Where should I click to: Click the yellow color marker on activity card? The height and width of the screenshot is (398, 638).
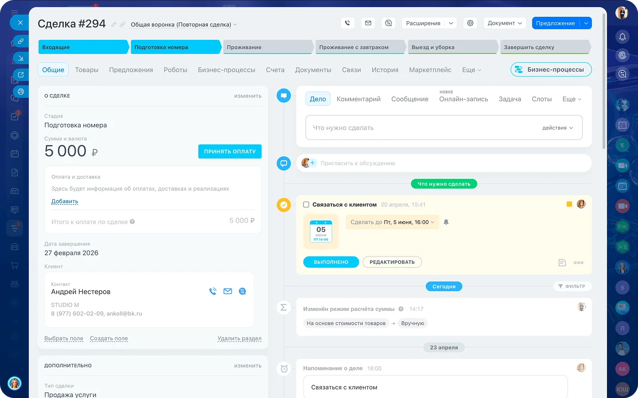tap(569, 204)
